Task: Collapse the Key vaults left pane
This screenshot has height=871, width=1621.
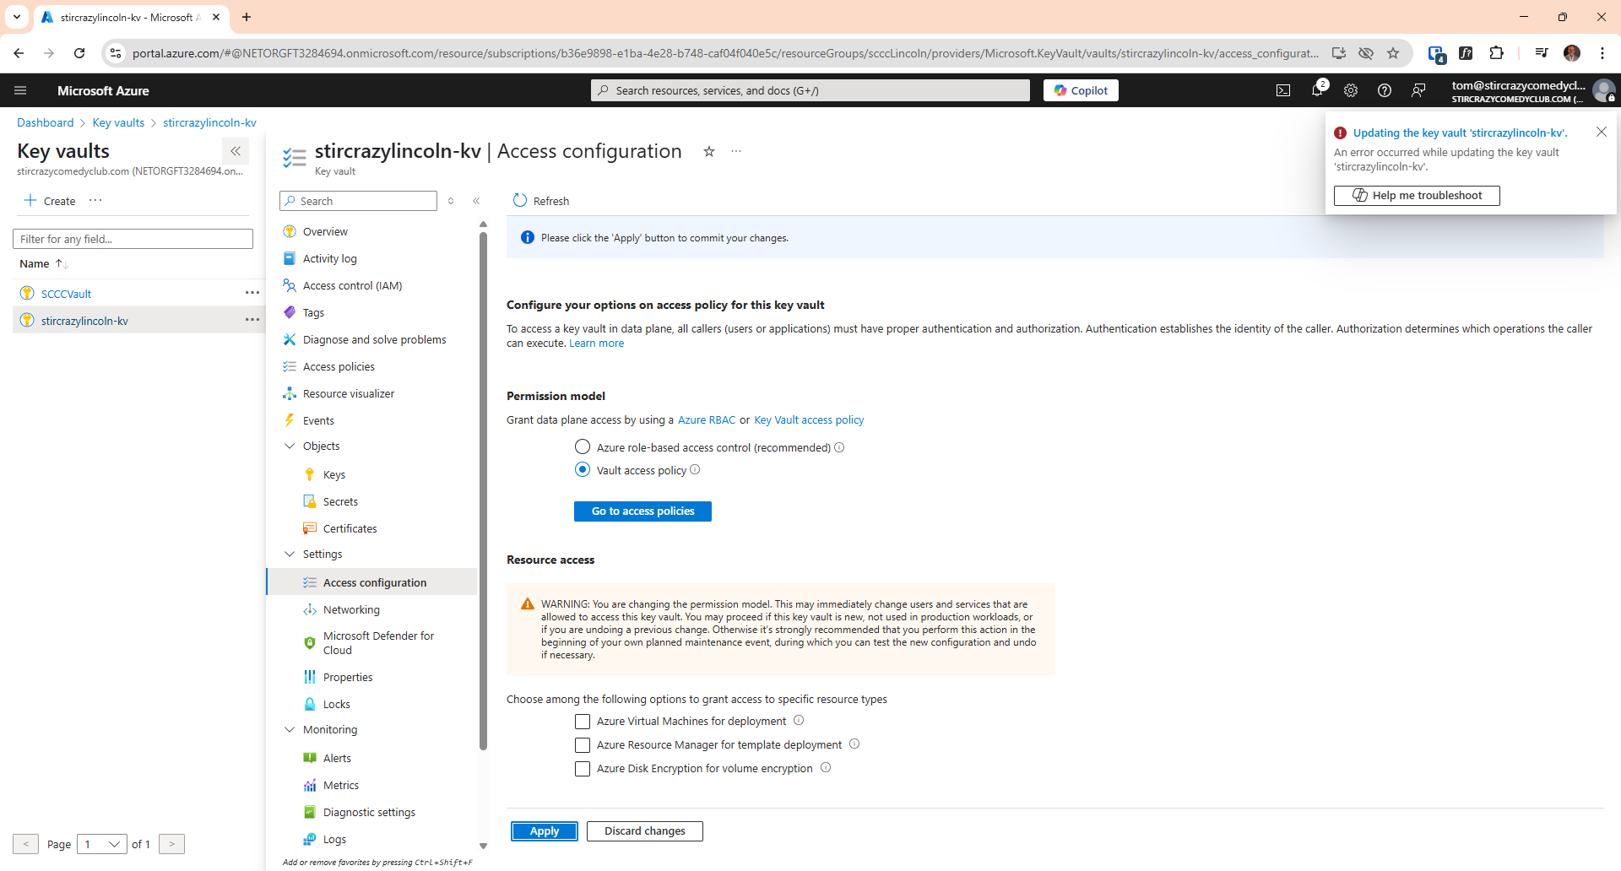Action: point(236,151)
